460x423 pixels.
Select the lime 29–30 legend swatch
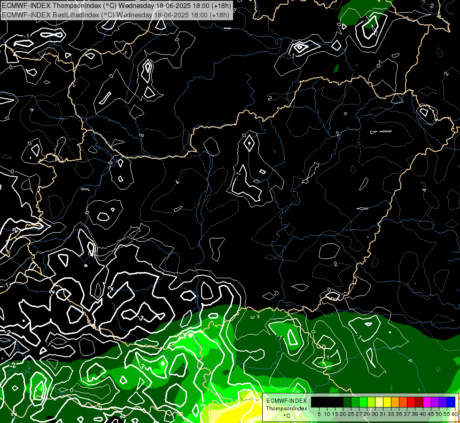(371, 402)
